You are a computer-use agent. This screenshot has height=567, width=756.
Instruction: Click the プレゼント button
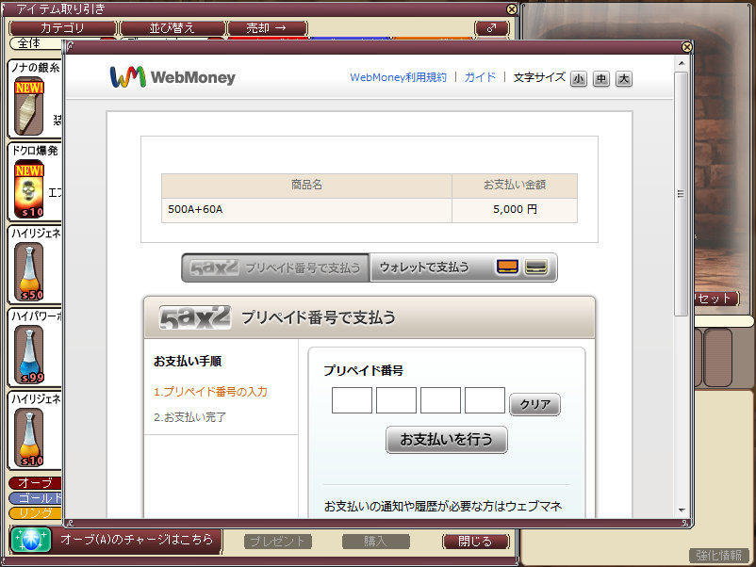click(278, 542)
